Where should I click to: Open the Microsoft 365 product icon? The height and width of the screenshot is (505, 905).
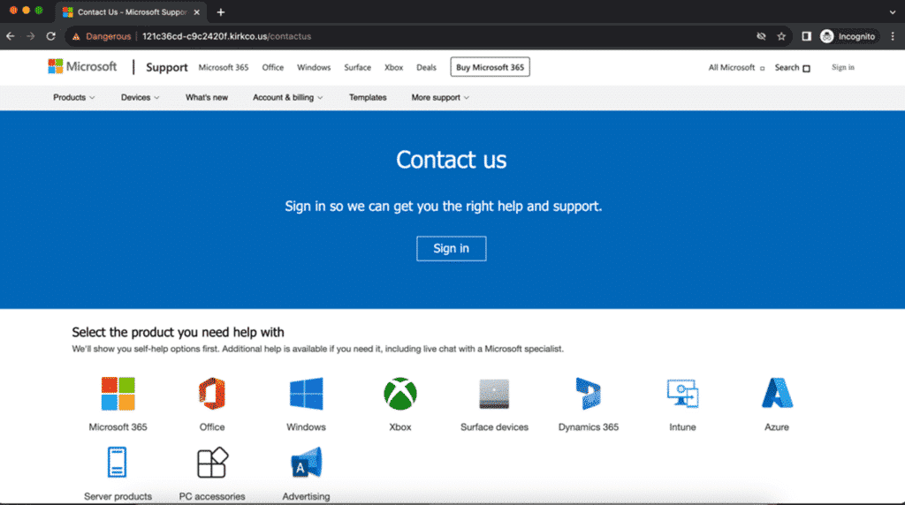coord(118,394)
